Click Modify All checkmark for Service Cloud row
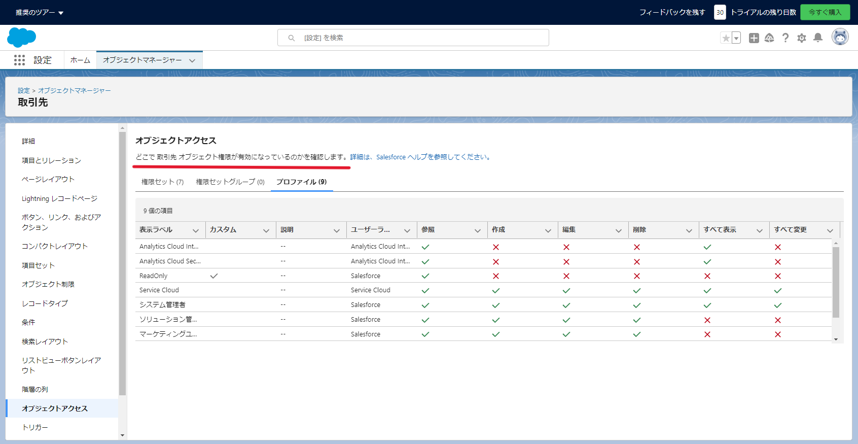The width and height of the screenshot is (858, 444). 778,291
